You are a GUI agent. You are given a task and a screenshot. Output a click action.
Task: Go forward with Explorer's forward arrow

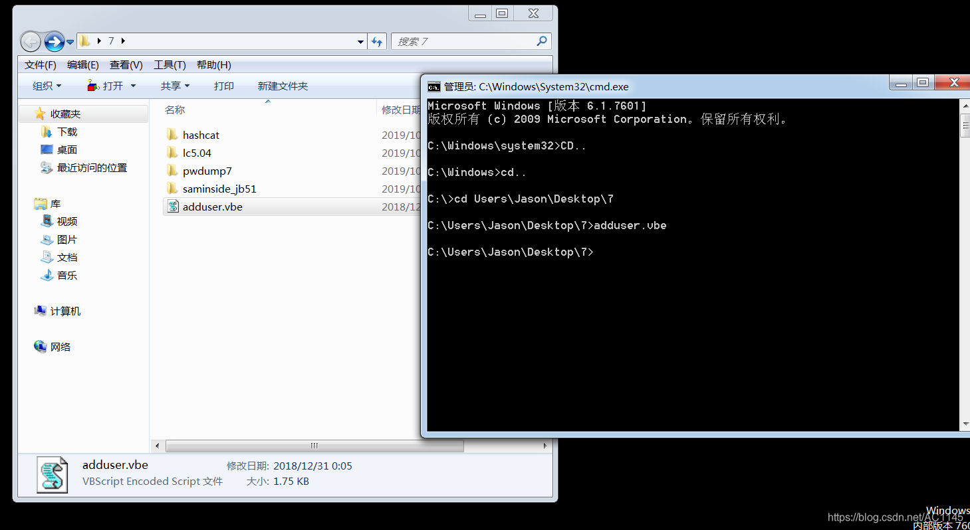[54, 41]
